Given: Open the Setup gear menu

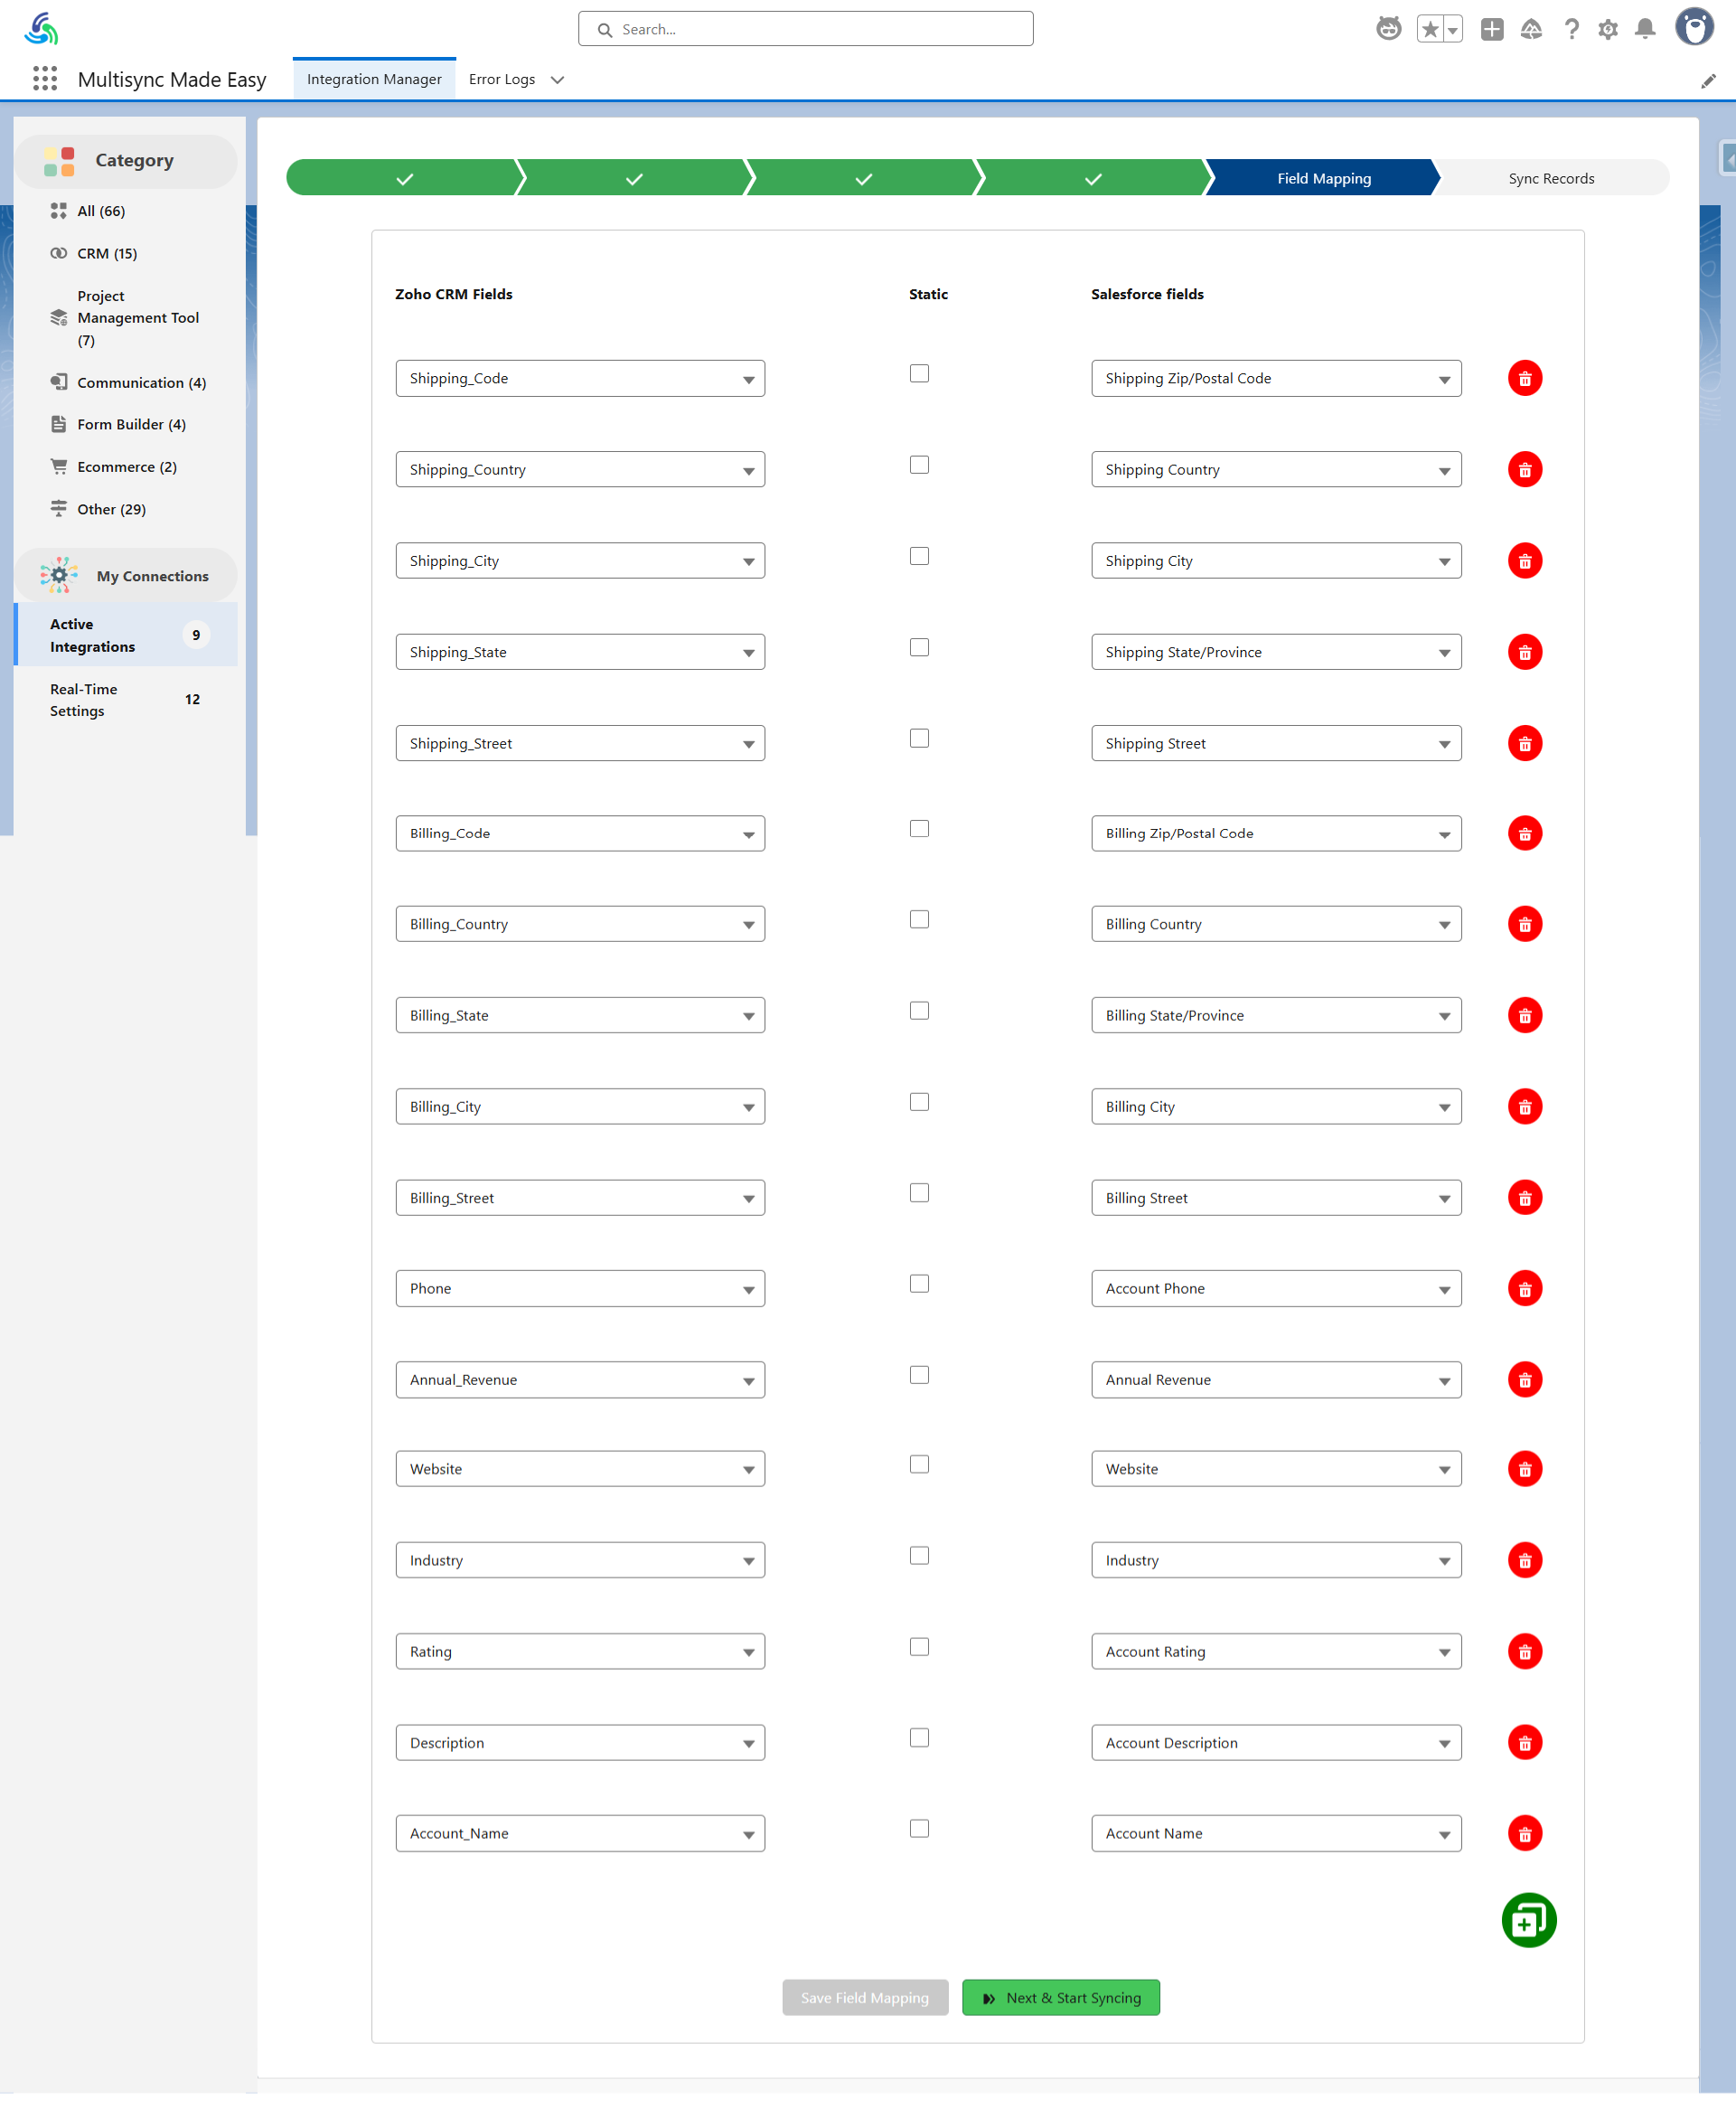Looking at the screenshot, I should (x=1607, y=29).
